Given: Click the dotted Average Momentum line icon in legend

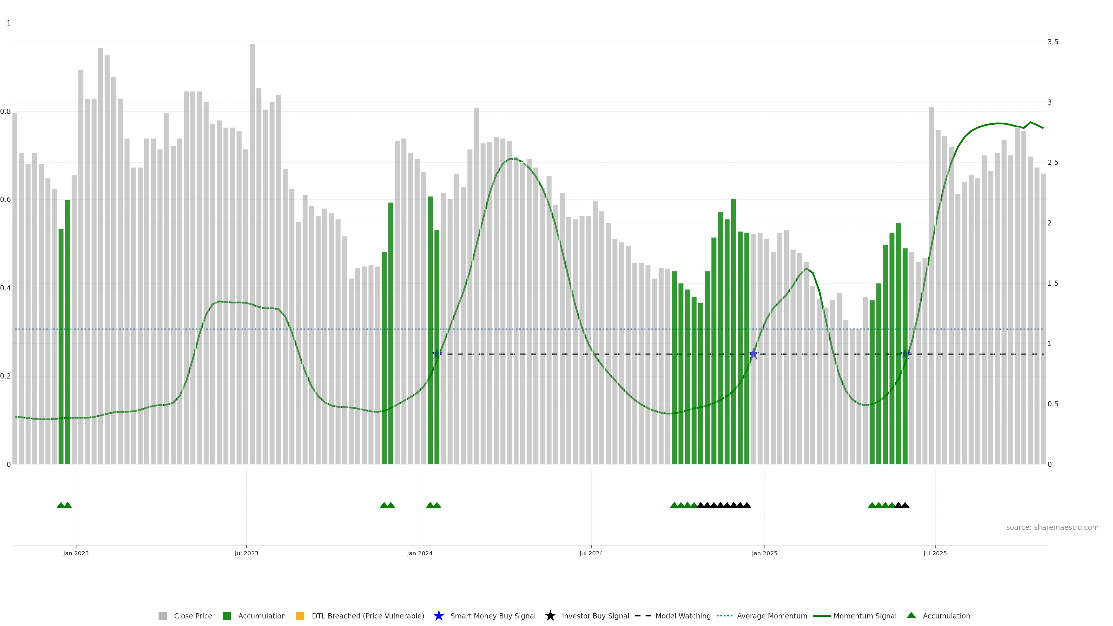Looking at the screenshot, I should (x=725, y=616).
